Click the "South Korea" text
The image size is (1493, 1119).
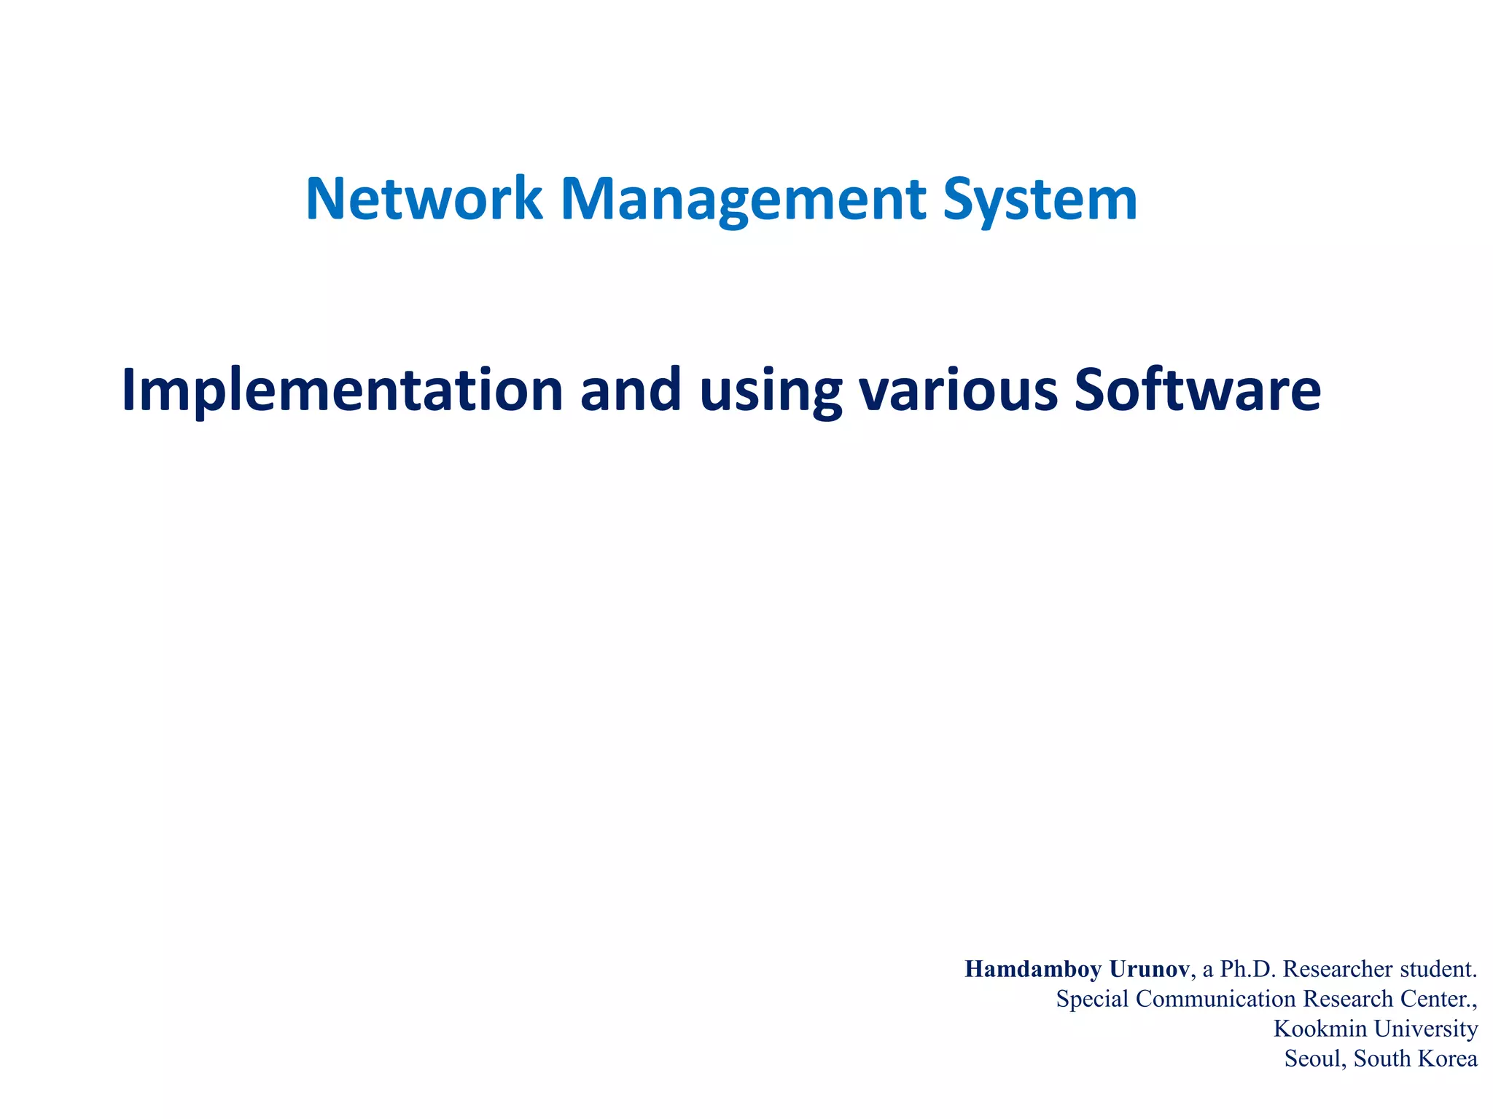1415,1059
